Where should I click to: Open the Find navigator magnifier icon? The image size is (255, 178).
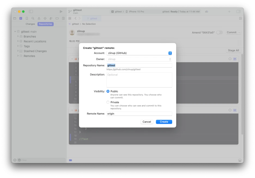point(33,18)
